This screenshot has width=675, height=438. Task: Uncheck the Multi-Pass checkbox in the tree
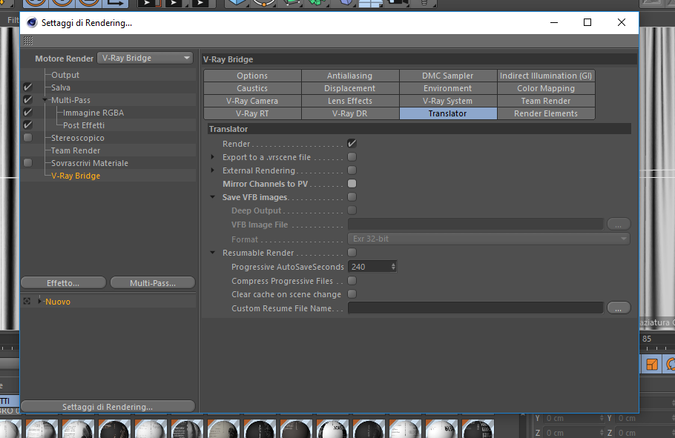coord(28,100)
